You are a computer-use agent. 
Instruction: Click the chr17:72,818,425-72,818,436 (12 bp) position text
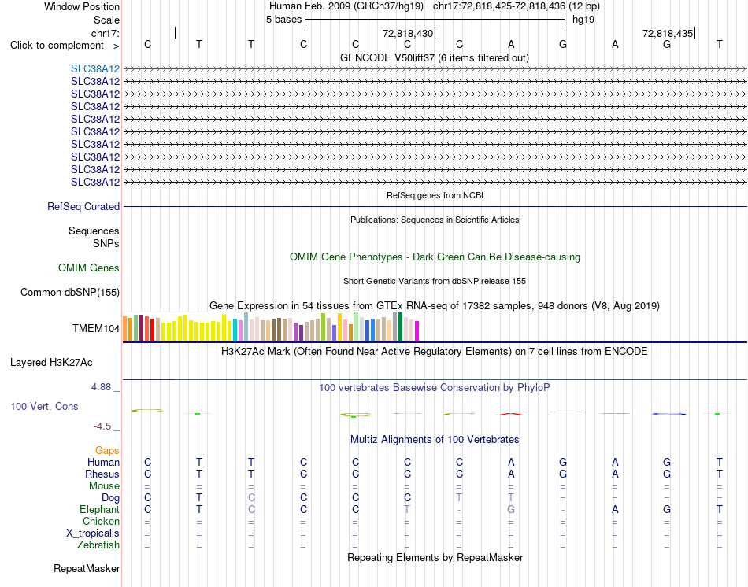517,6
